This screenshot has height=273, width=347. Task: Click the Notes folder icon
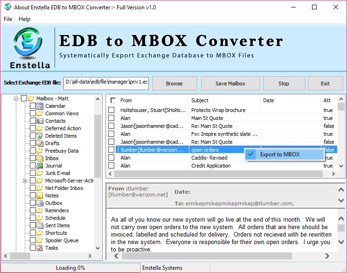[x=40, y=196]
